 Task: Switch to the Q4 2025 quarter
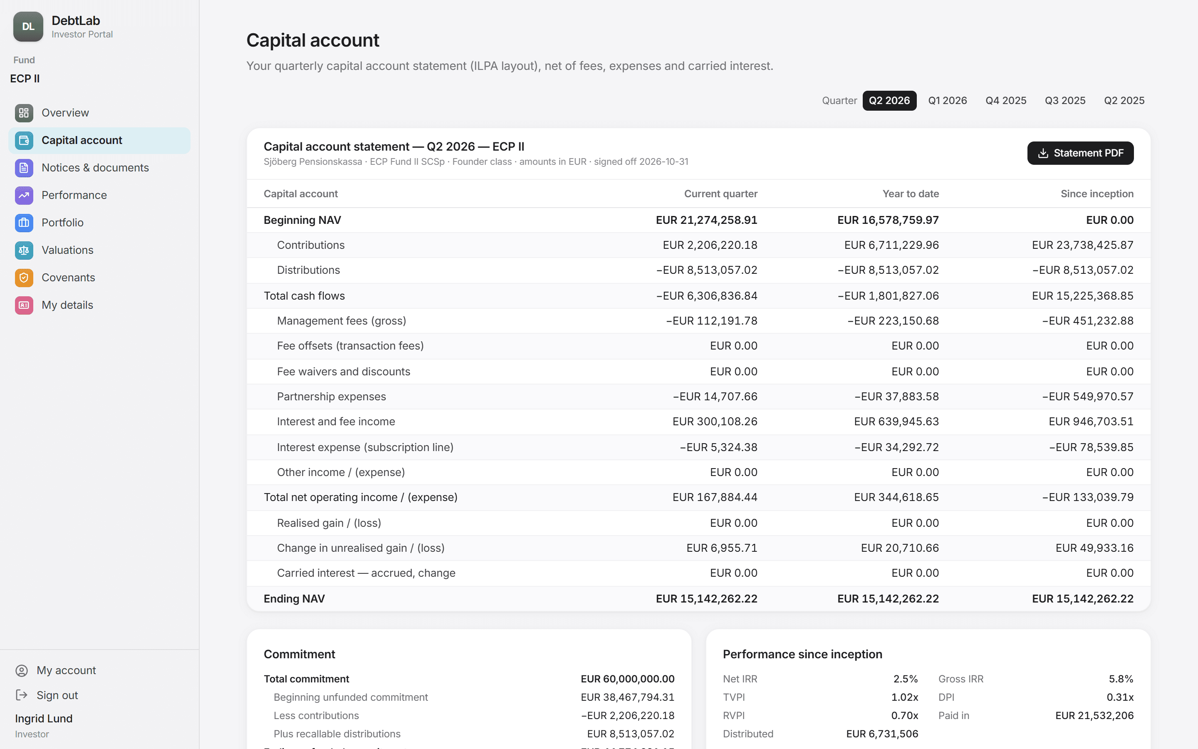1005,101
